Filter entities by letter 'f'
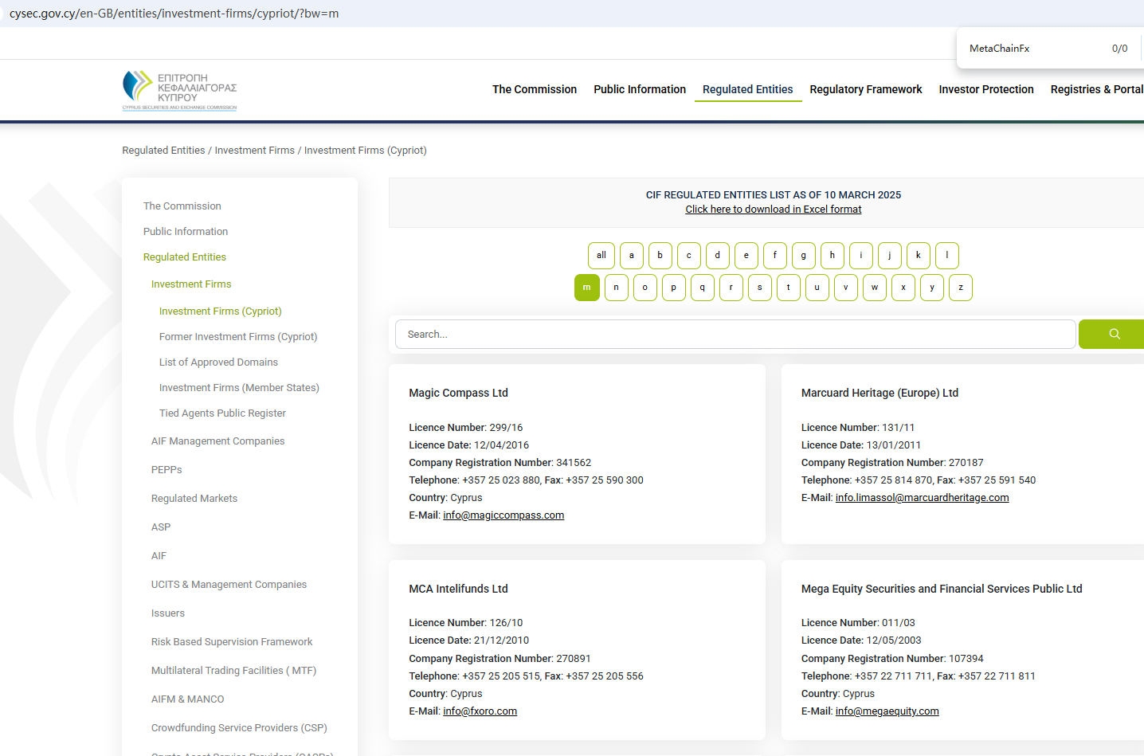This screenshot has height=756, width=1144. pos(774,256)
